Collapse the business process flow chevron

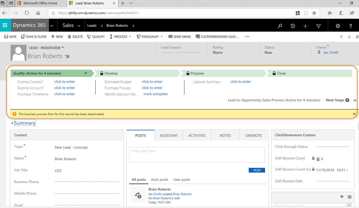(355, 100)
